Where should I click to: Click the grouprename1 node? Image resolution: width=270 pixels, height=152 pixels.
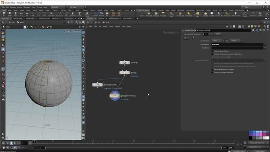[x=97, y=85]
